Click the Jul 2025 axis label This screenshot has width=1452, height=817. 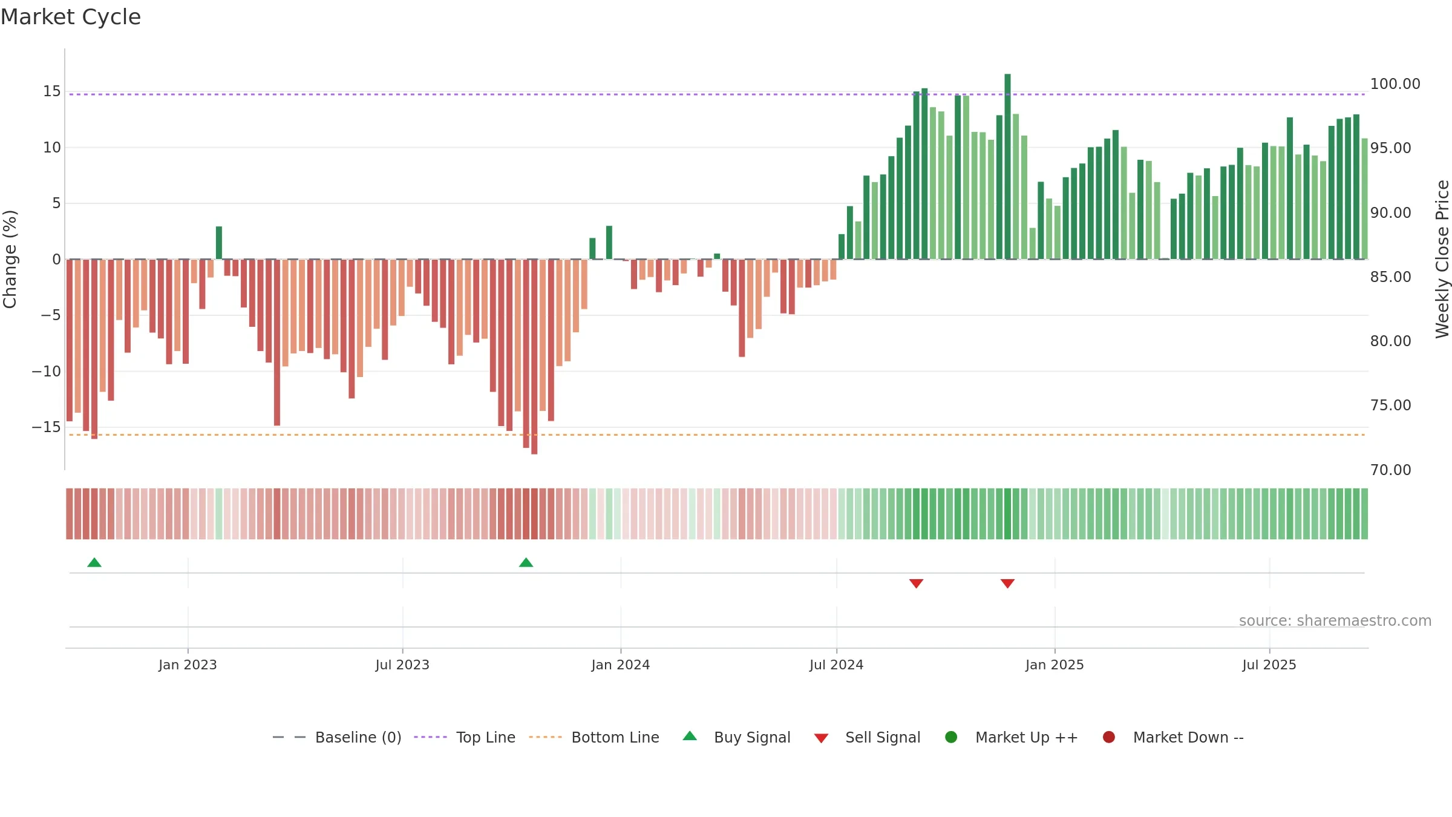point(1269,664)
